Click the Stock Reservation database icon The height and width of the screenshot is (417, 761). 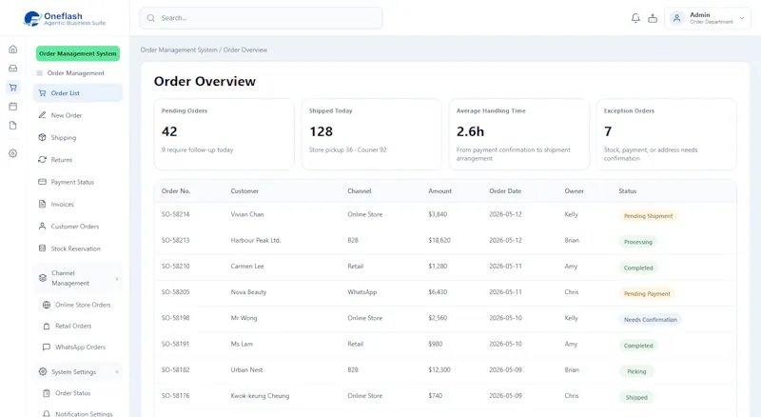pyautogui.click(x=42, y=248)
